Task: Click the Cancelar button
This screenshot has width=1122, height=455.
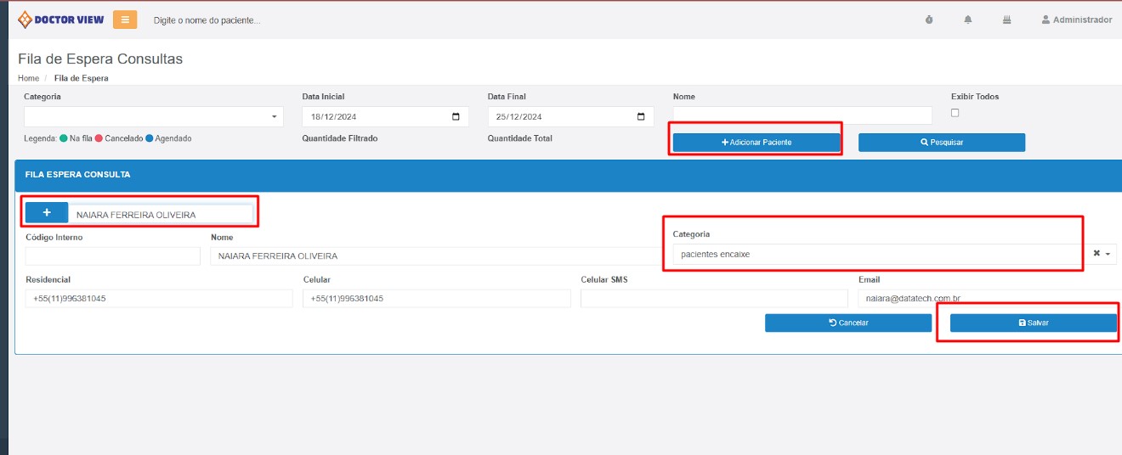Action: pyautogui.click(x=847, y=323)
